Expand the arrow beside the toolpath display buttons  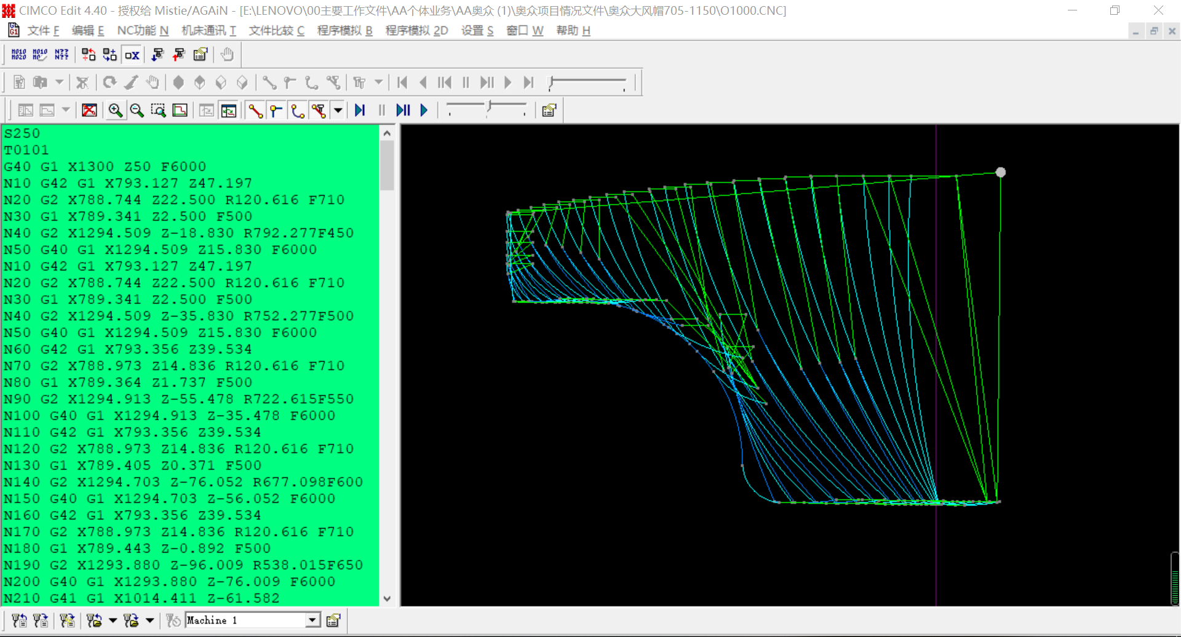(338, 111)
